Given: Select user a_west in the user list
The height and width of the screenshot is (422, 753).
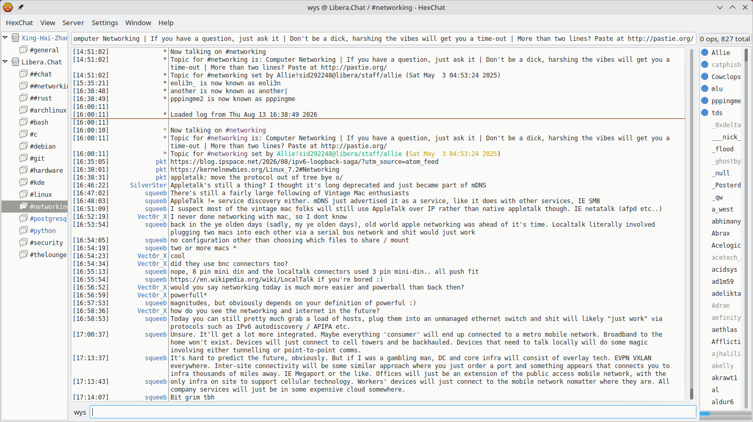Looking at the screenshot, I should 723,209.
